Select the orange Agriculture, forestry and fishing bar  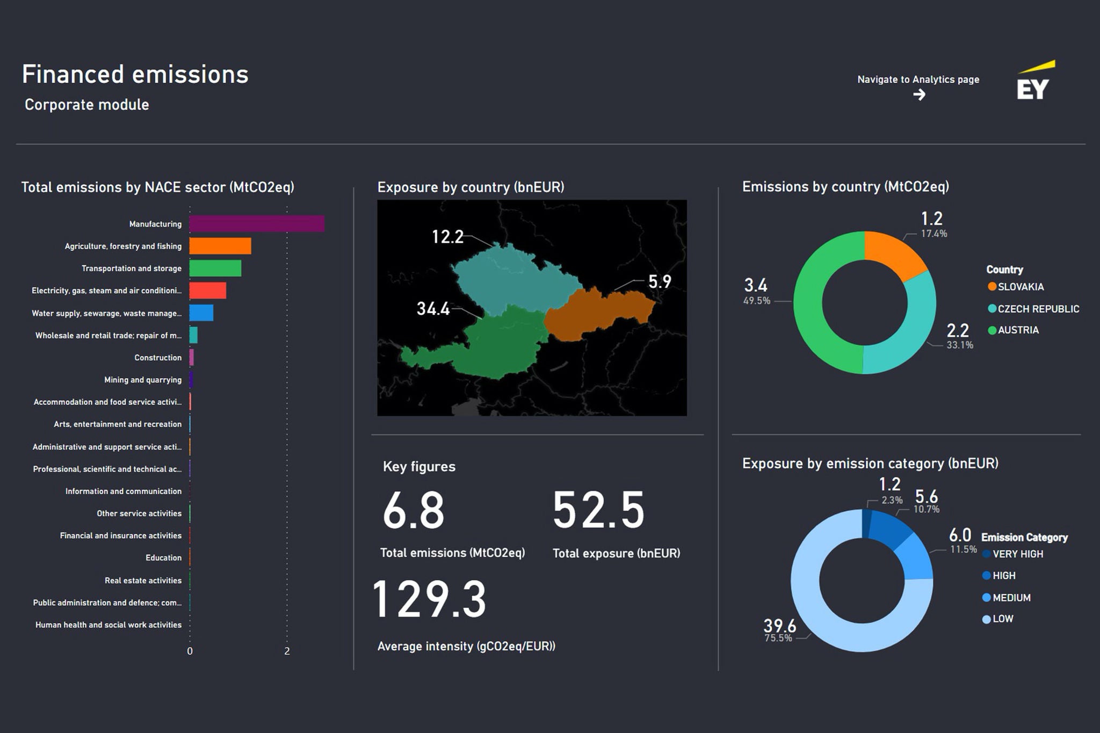click(x=220, y=246)
